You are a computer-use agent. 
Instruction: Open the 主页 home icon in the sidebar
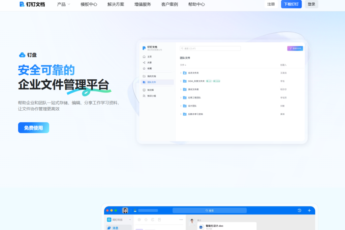click(x=144, y=56)
